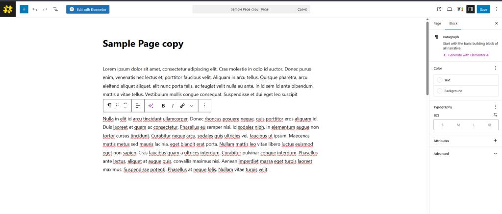The width and height of the screenshot is (502, 214).
Task: Open the Yoast SEO panel icon
Action: point(460,9)
